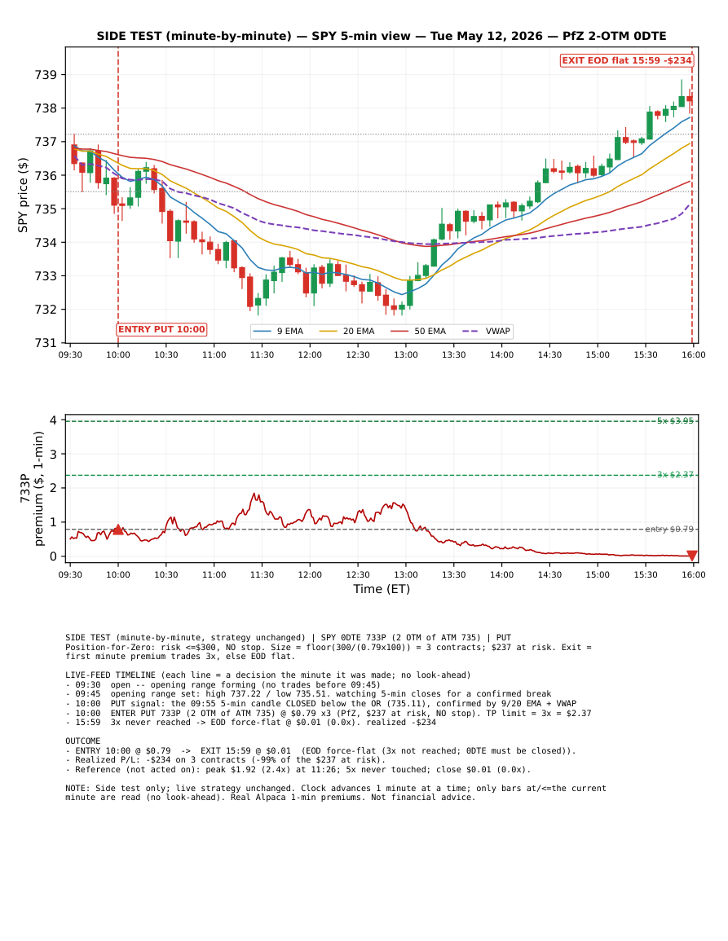Screen dimensions: 728x941
Task: Click the '09:45 opening range set' timeline line
Action: click(308, 694)
